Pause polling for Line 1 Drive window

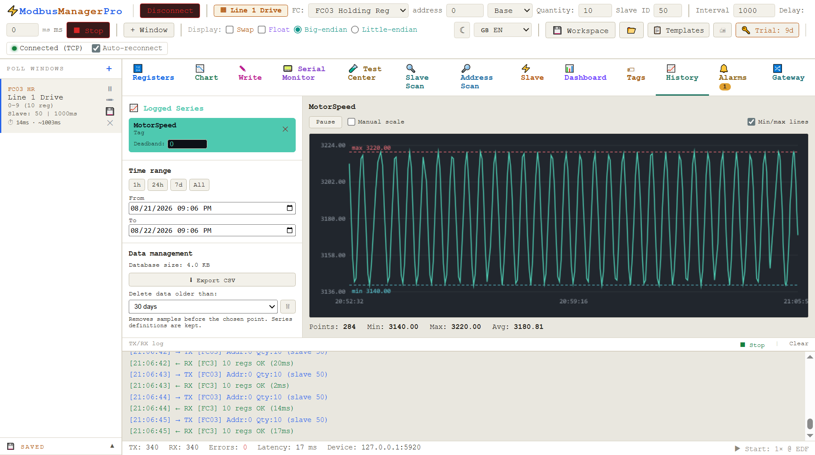coord(110,89)
